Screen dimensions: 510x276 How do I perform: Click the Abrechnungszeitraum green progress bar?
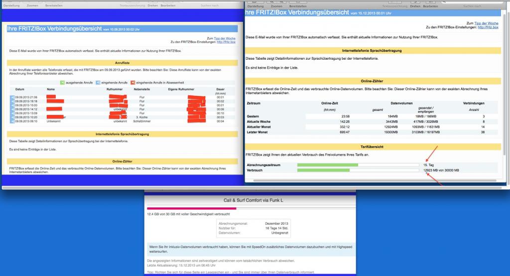[328, 165]
